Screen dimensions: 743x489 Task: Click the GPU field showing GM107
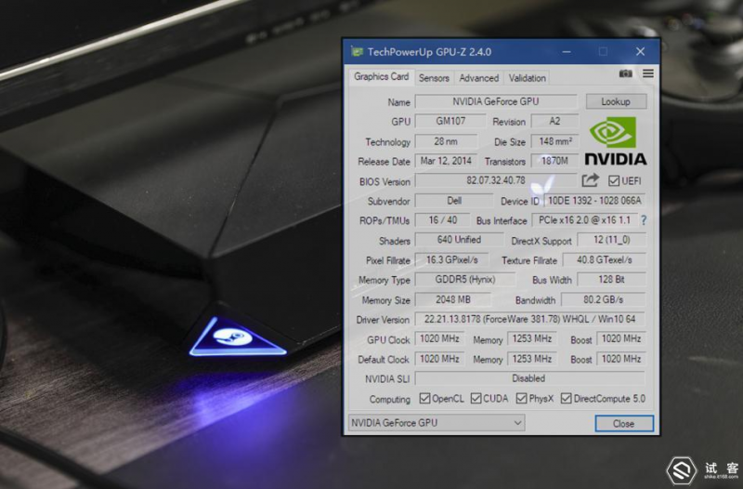[x=450, y=122]
